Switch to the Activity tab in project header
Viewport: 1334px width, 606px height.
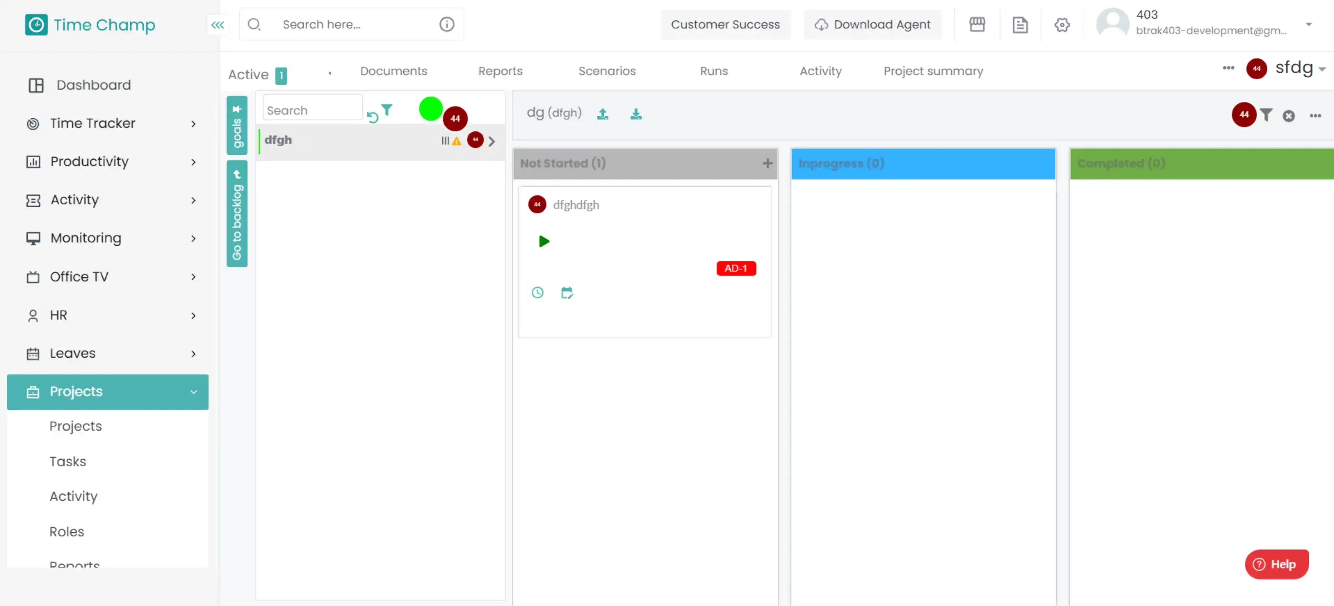coord(820,71)
